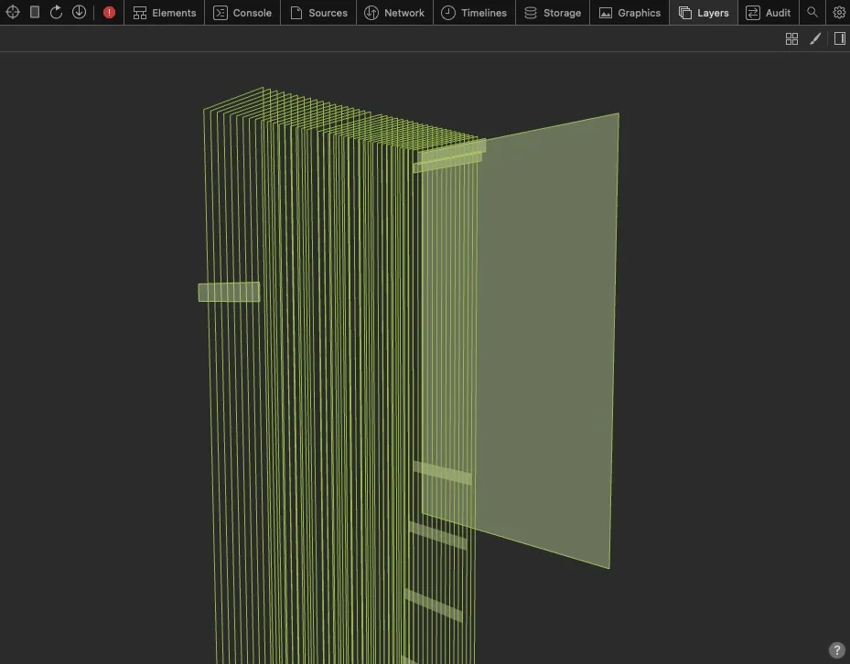
Task: Toggle the details sidebar icon
Action: tap(840, 38)
